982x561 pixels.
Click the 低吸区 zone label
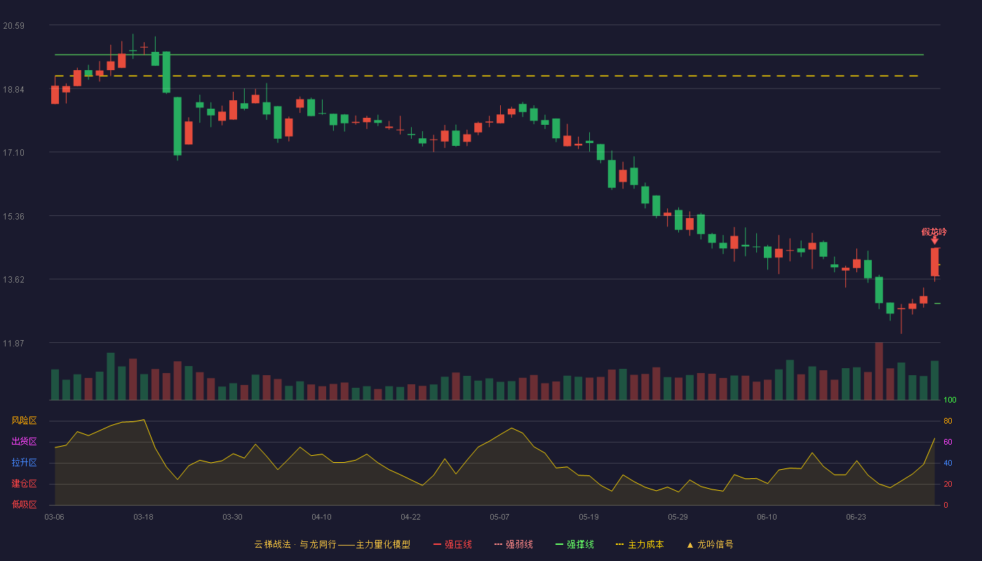click(x=24, y=505)
